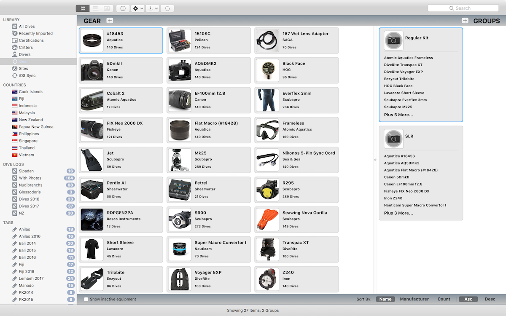Add a new group with plus button
This screenshot has height=316, width=506.
(x=465, y=21)
